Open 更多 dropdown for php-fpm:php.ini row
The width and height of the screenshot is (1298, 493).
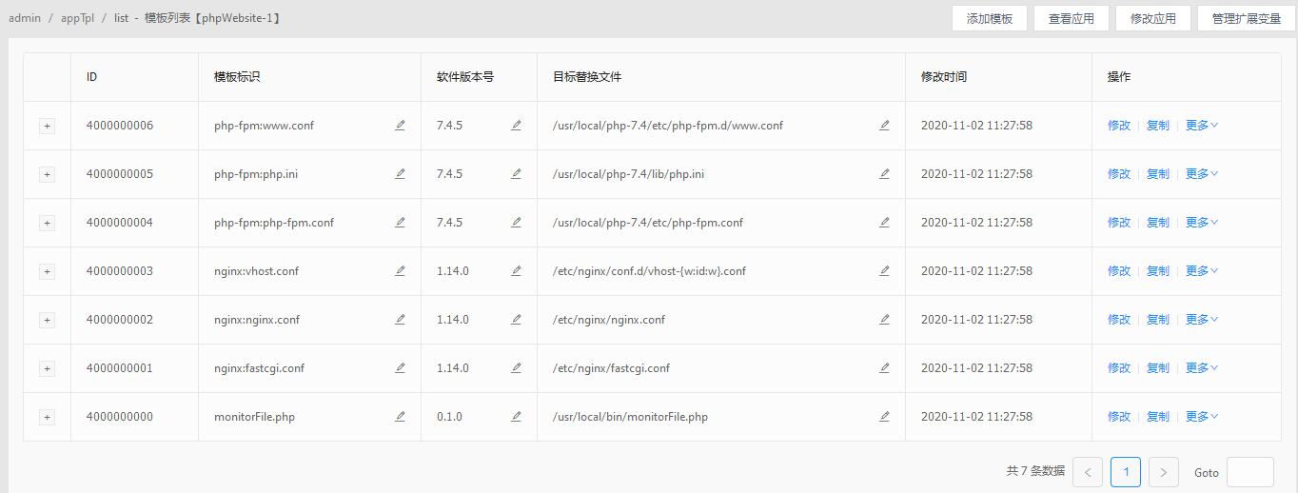point(1201,174)
